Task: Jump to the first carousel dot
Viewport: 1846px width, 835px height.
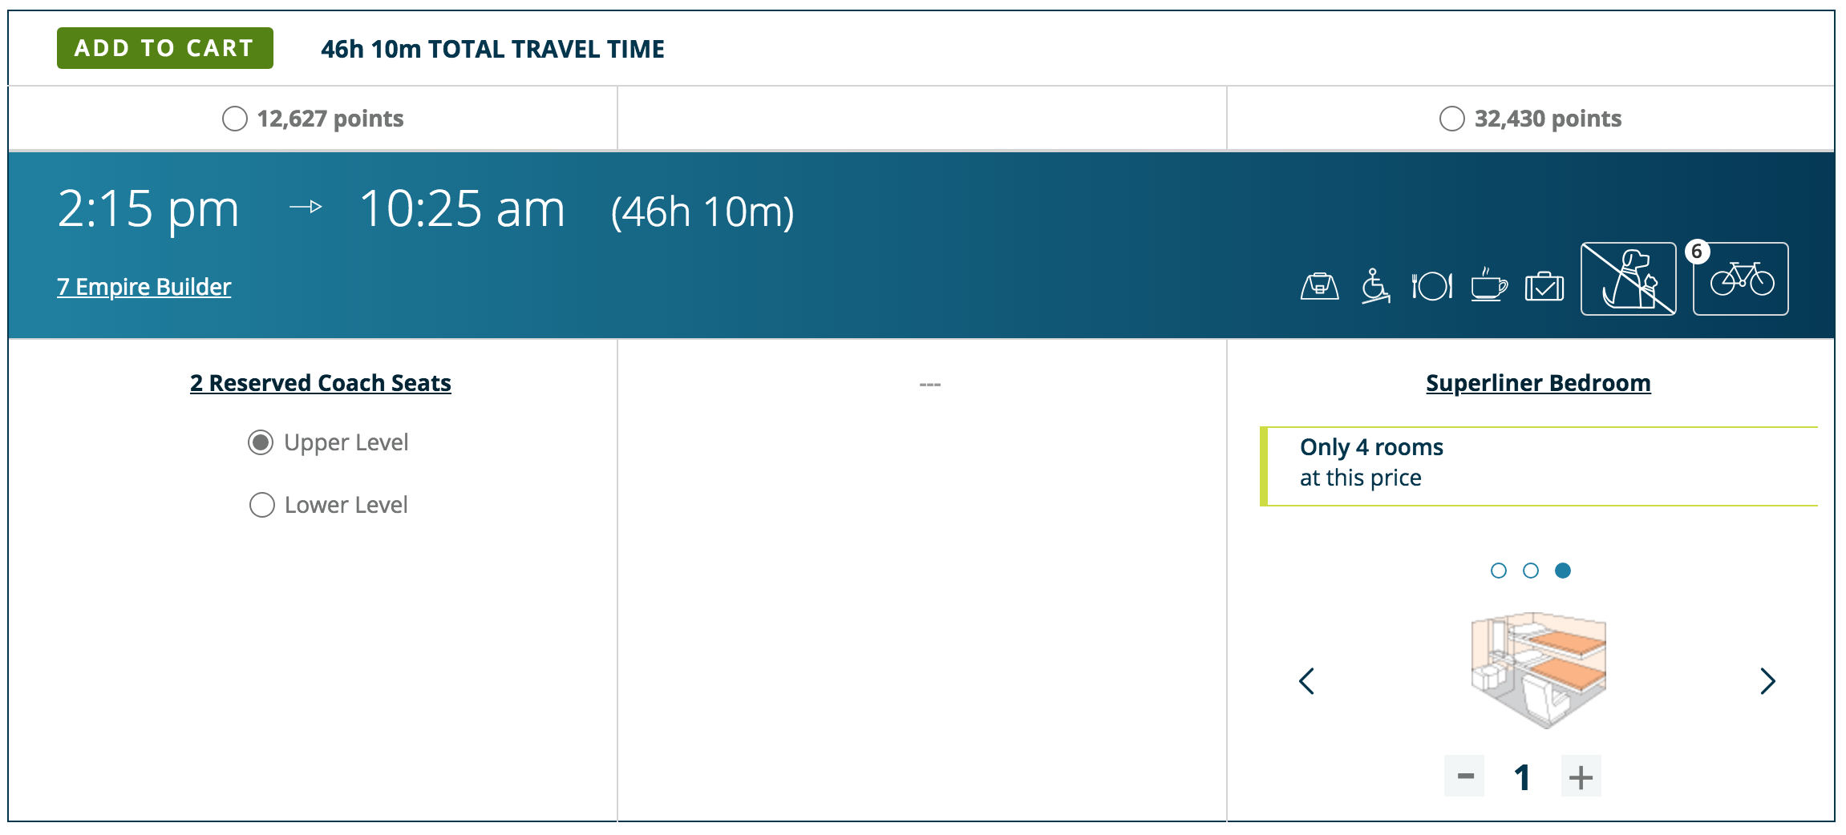Action: [x=1498, y=571]
